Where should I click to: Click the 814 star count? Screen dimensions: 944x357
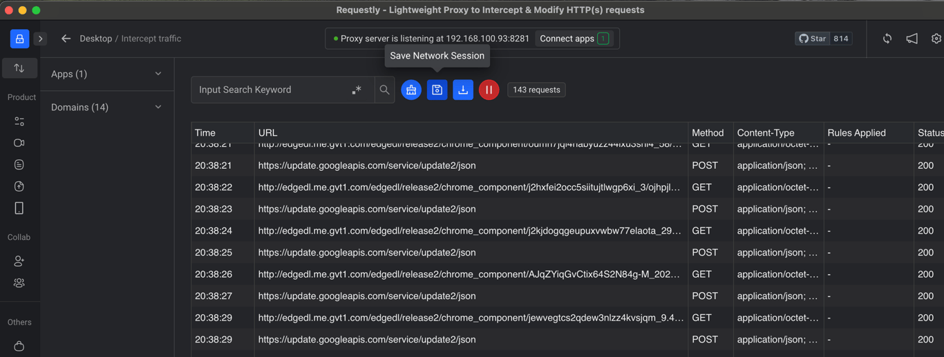841,39
